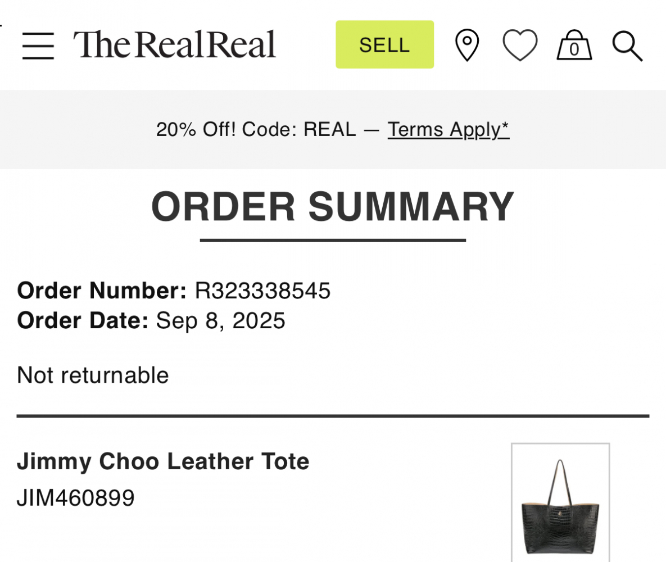Image resolution: width=666 pixels, height=562 pixels.
Task: Click the Not returnable notice
Action: (x=93, y=375)
